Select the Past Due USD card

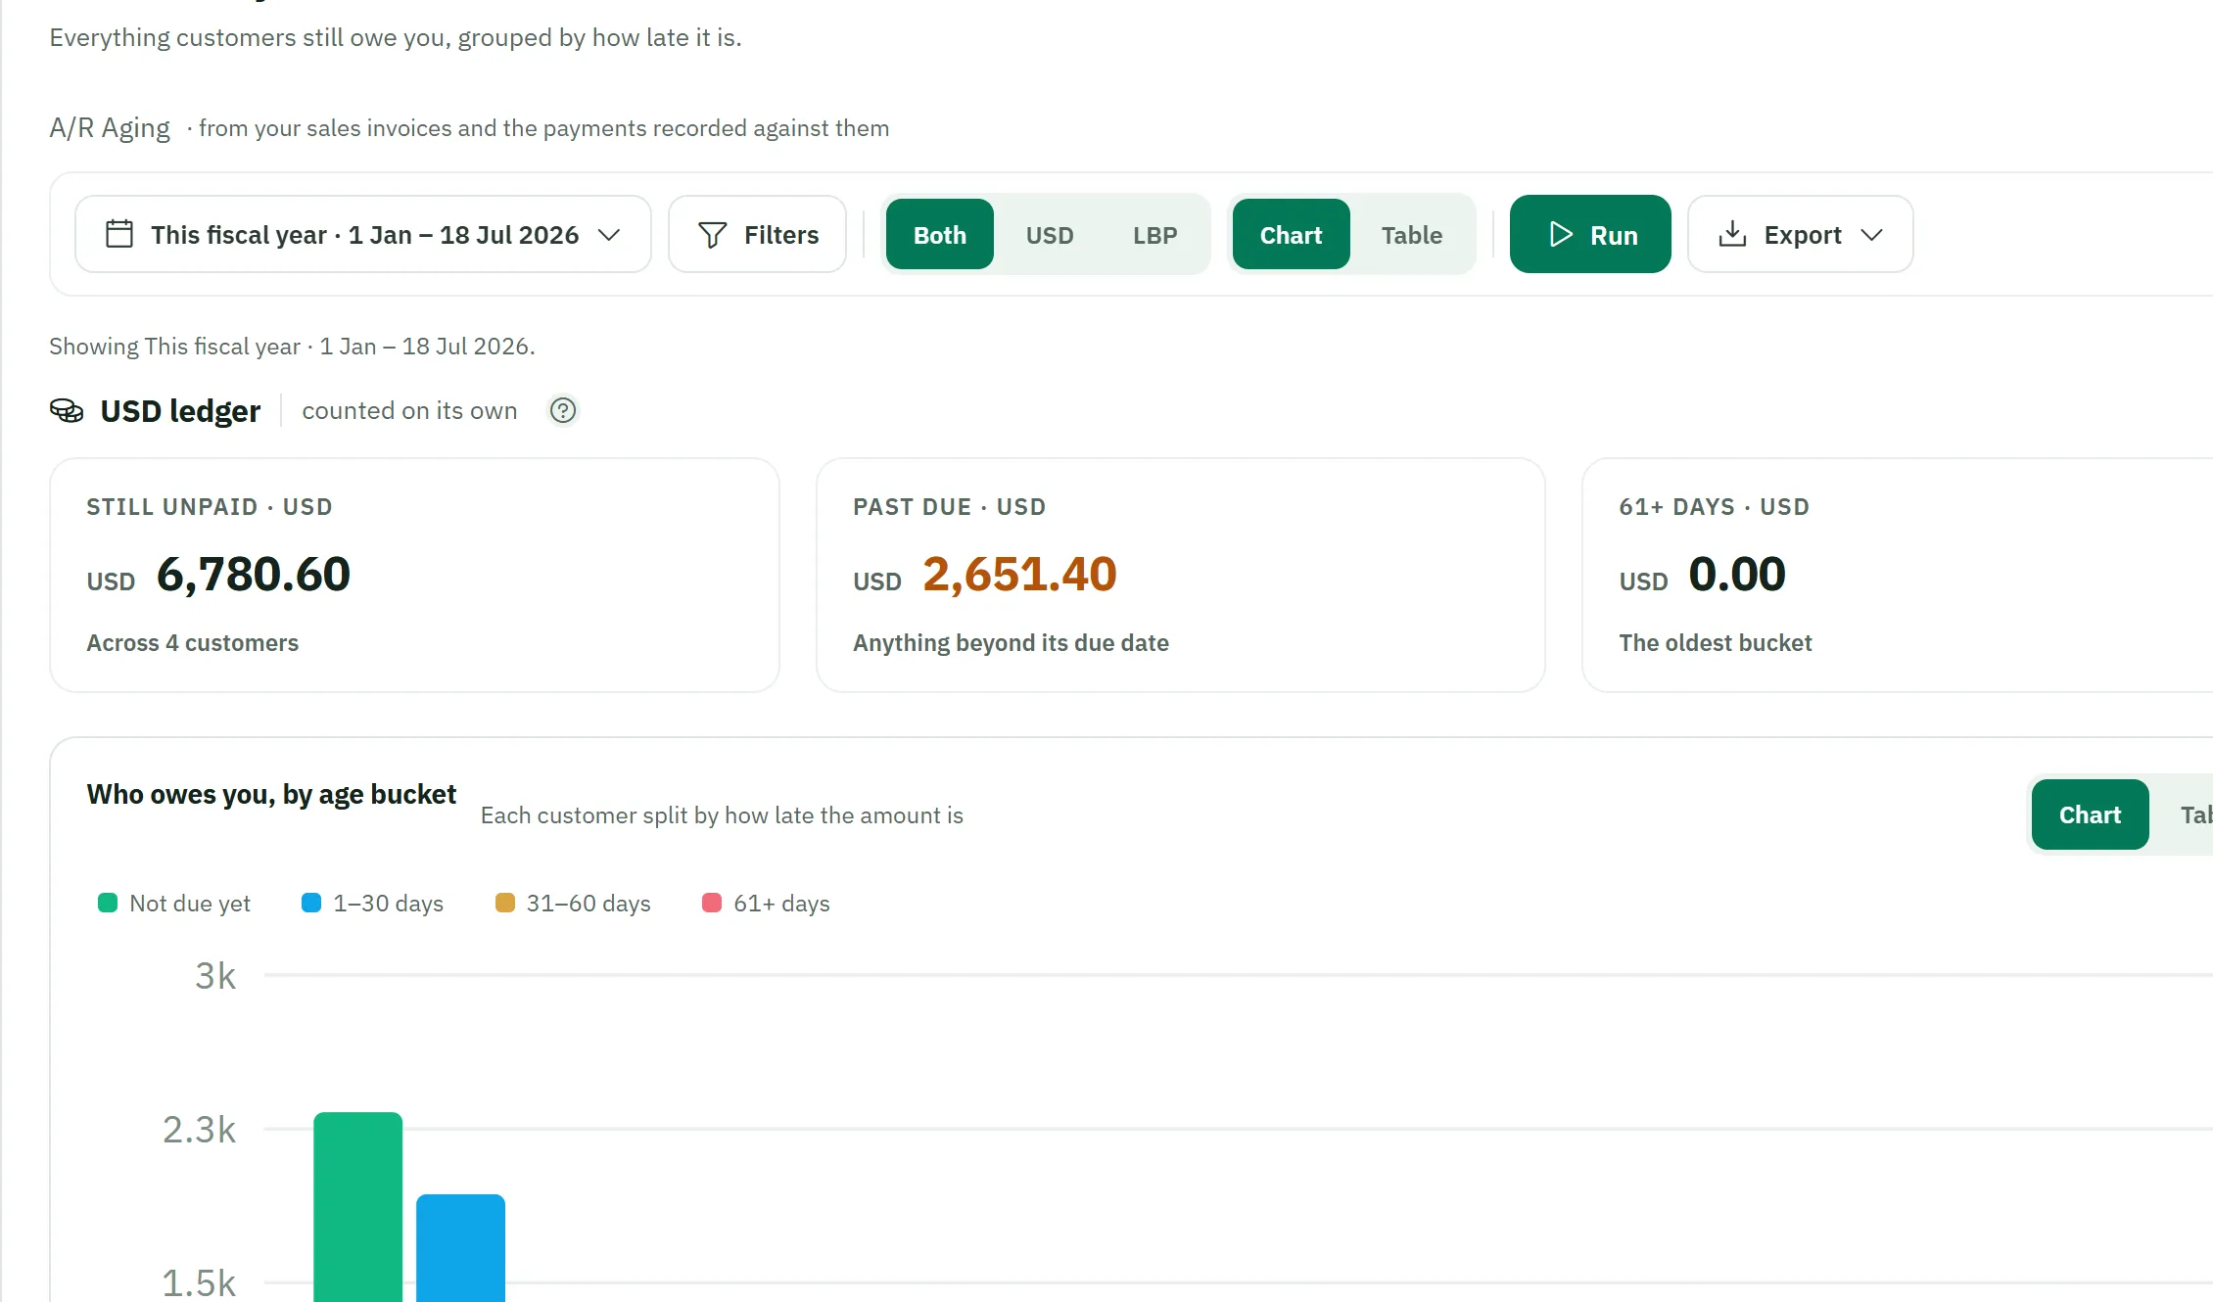click(x=1180, y=575)
